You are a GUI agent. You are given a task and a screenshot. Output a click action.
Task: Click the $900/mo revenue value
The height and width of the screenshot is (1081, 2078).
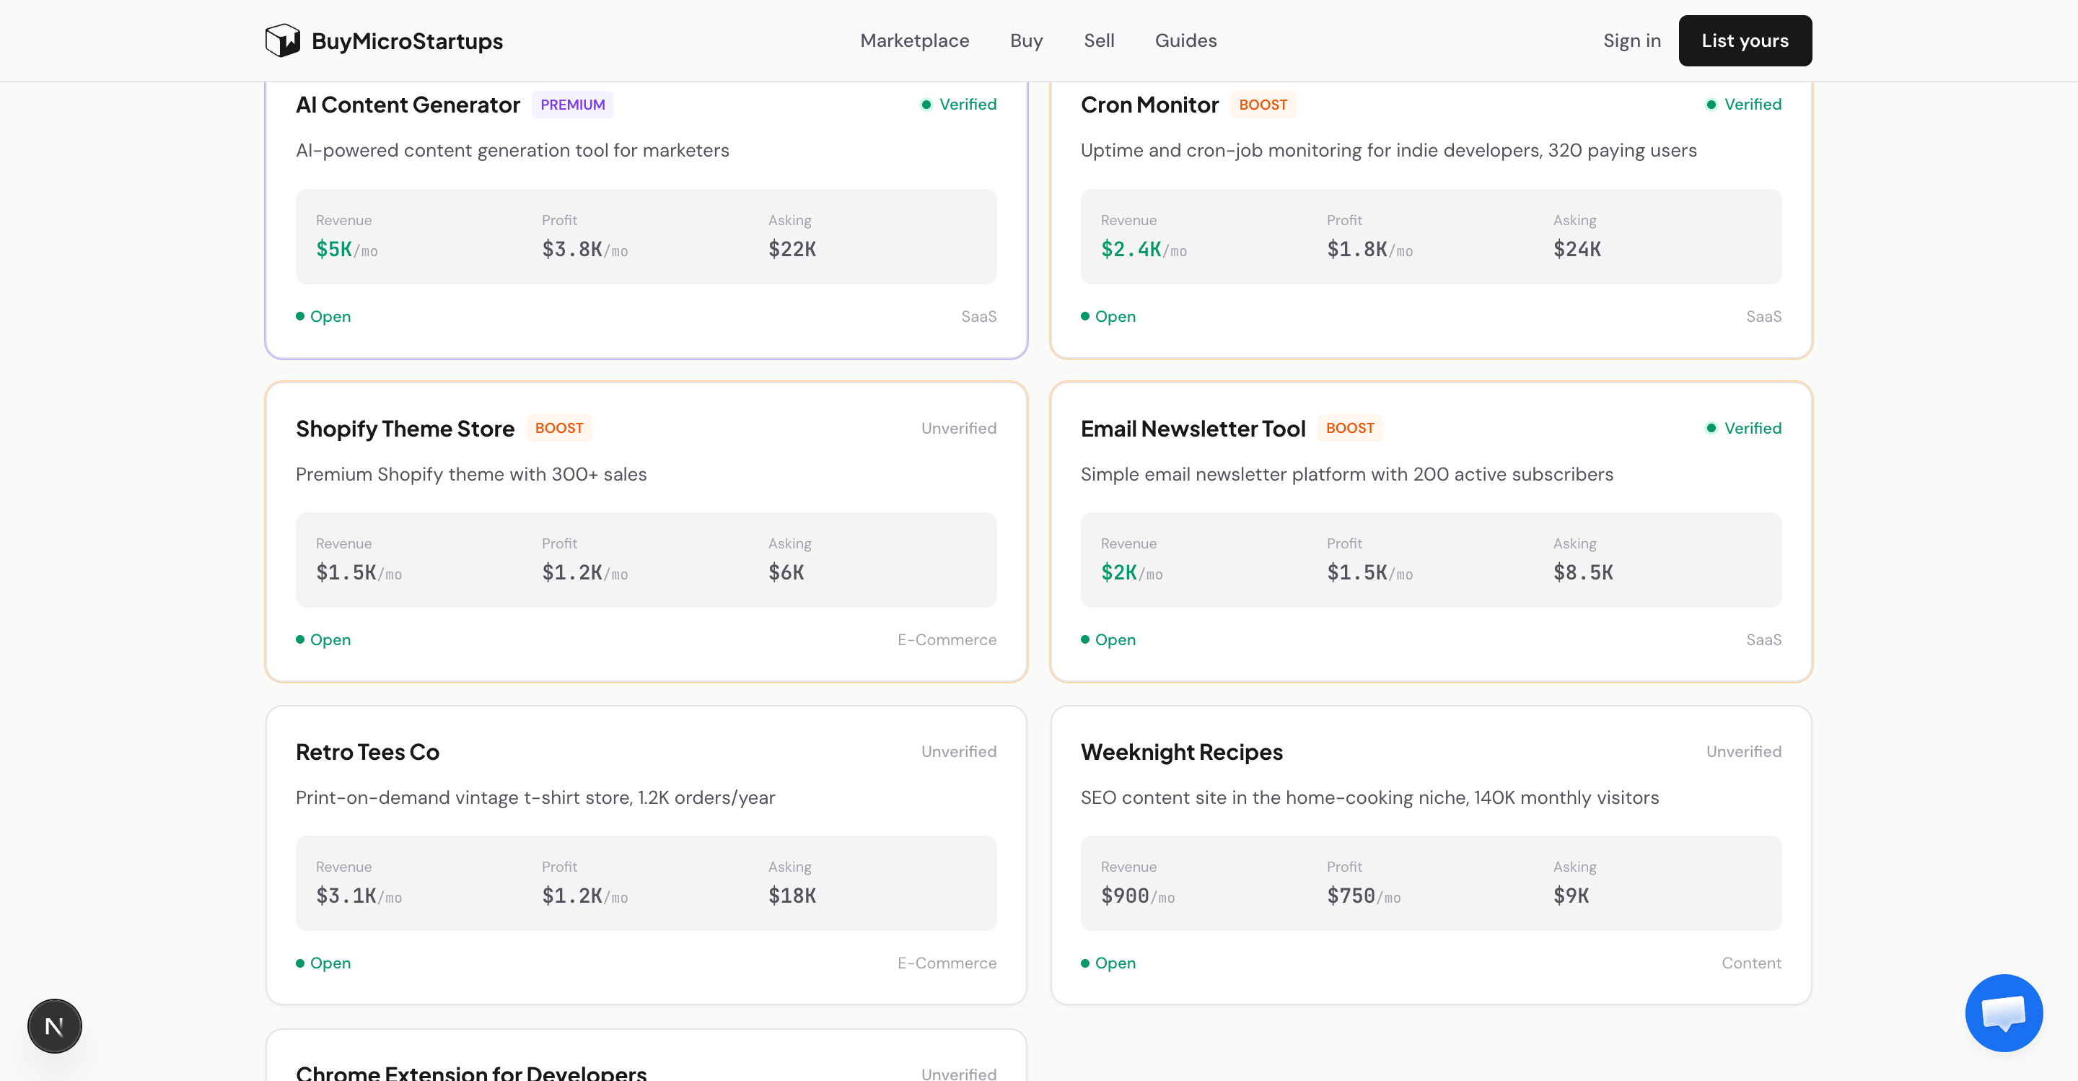tap(1139, 896)
